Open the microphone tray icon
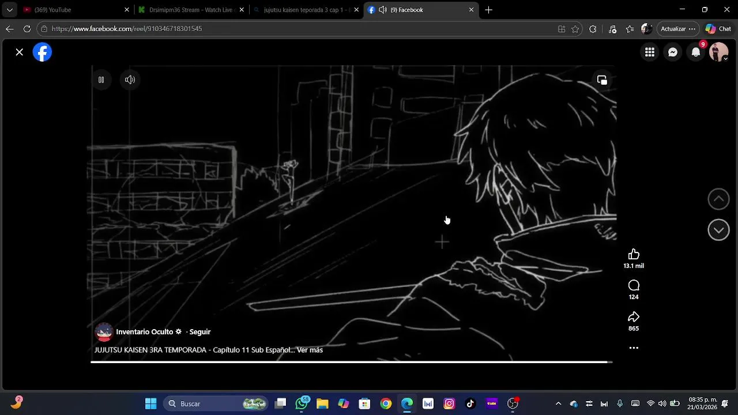Screen dimensions: 738x415 (x=620, y=403)
